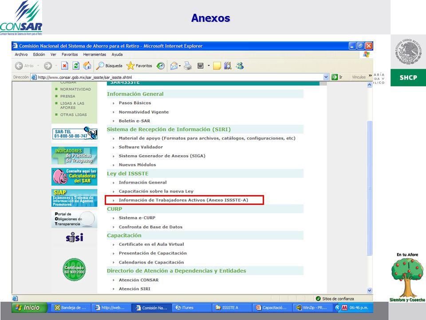
Task: Open Atención SIRI link
Action: click(x=134, y=289)
